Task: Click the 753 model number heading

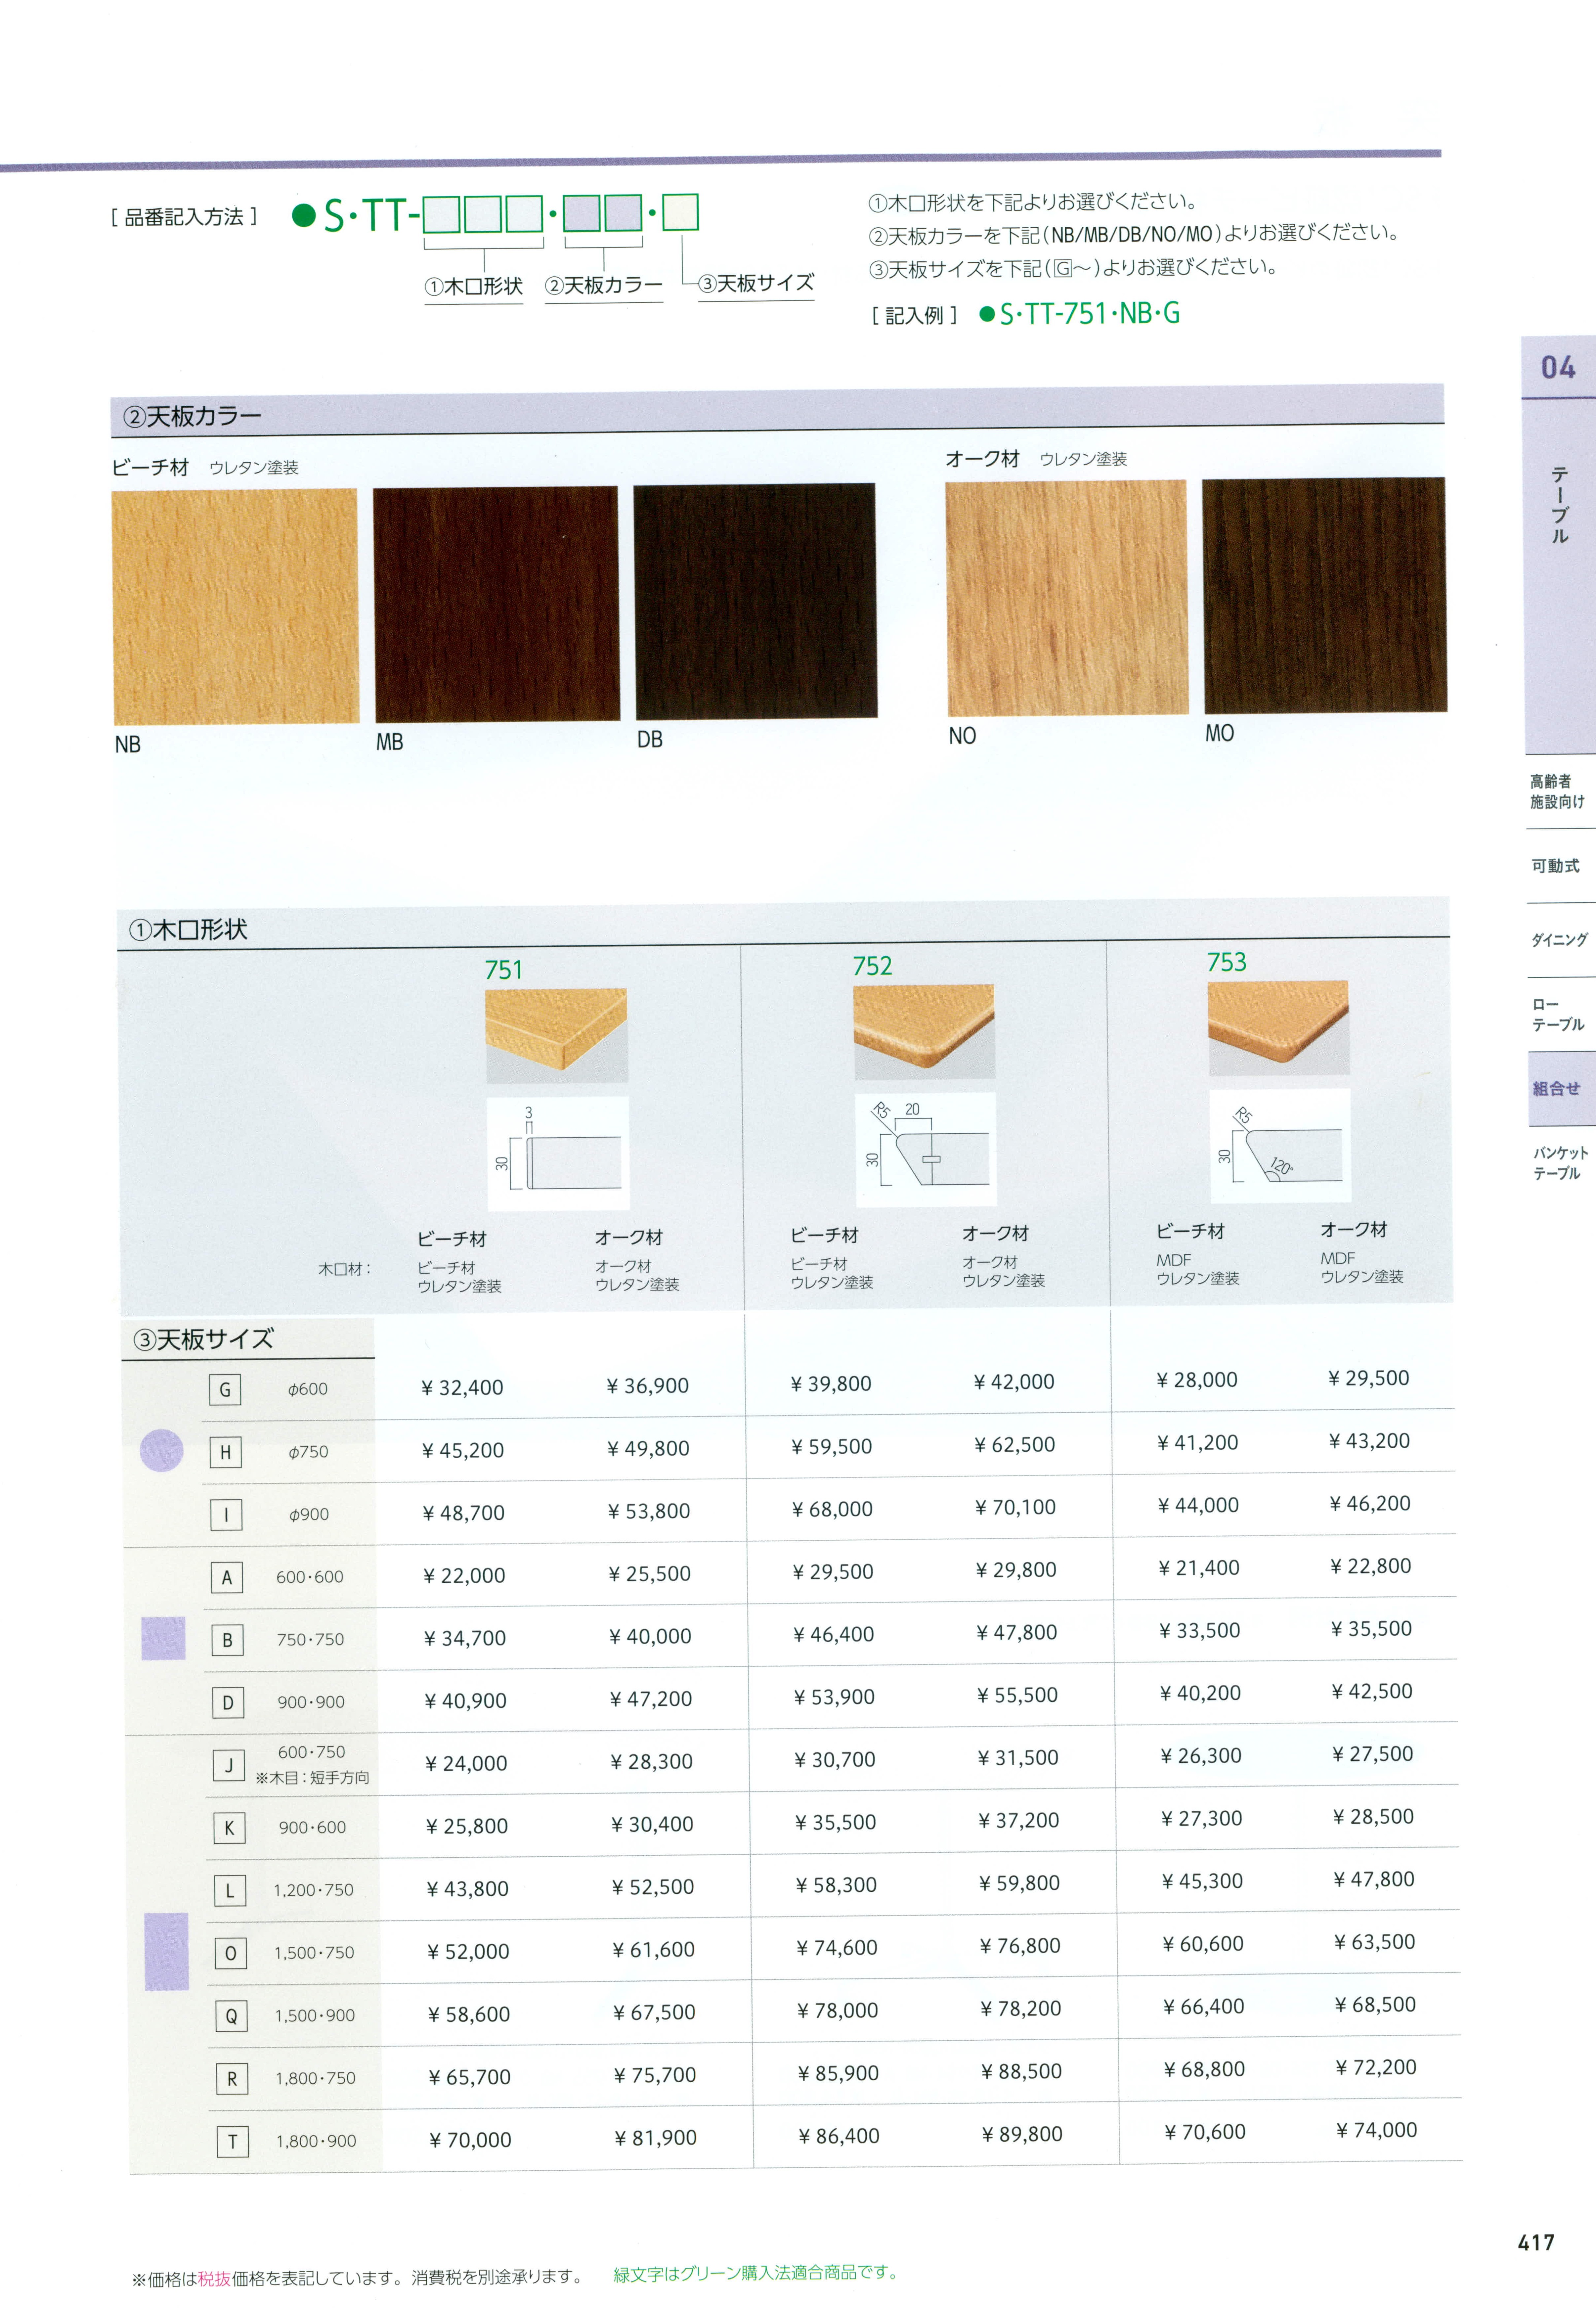Action: tap(1227, 963)
